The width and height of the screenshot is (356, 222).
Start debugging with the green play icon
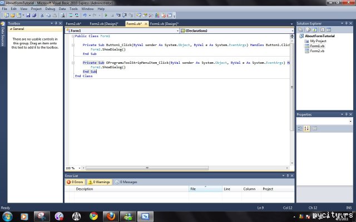click(106, 16)
